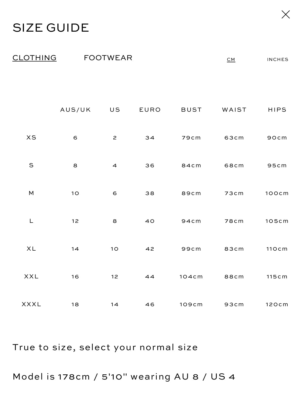The height and width of the screenshot is (396, 301).
Task: Click the model height and size text
Action: (x=124, y=377)
